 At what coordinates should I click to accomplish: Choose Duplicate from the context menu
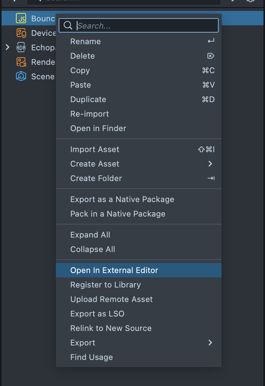(x=88, y=99)
